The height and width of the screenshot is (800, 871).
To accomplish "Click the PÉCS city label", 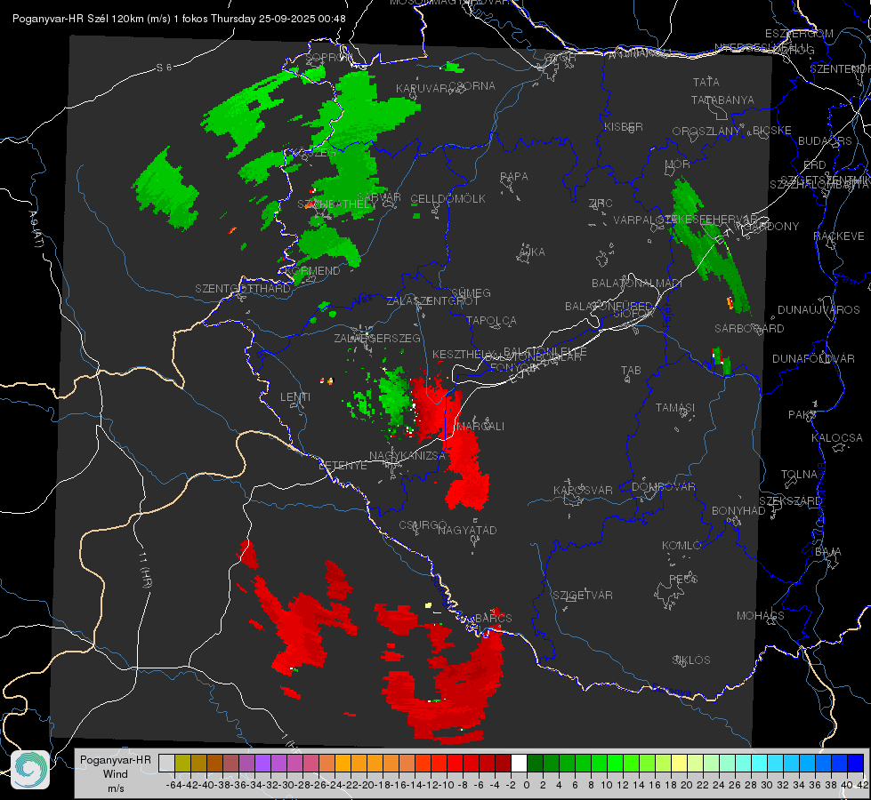I will coord(682,579).
